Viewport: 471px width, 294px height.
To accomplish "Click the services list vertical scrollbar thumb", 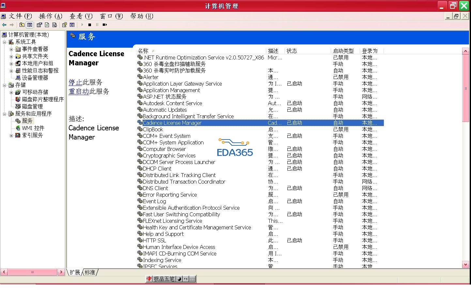I will [x=465, y=88].
